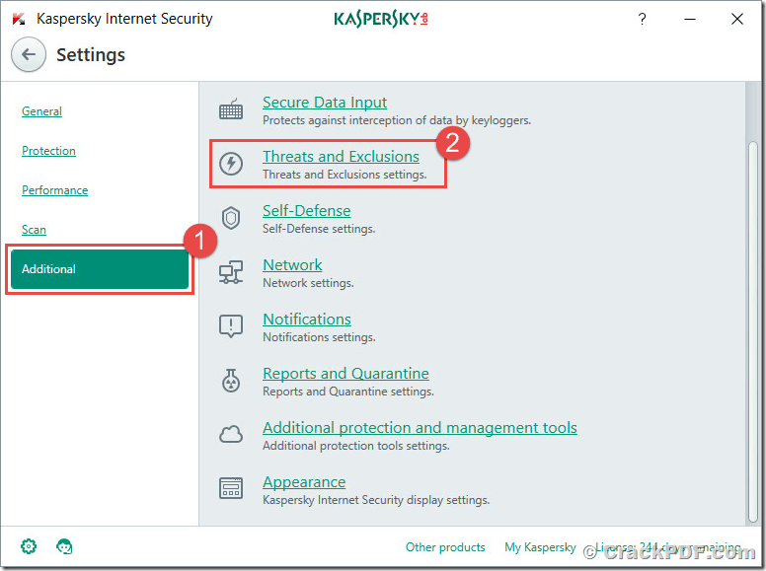Click the Appearance window icon
Screen dimensions: 766x571
click(x=231, y=488)
